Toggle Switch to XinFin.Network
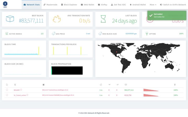Screen dimensions: 188x117 [x=173, y=5]
